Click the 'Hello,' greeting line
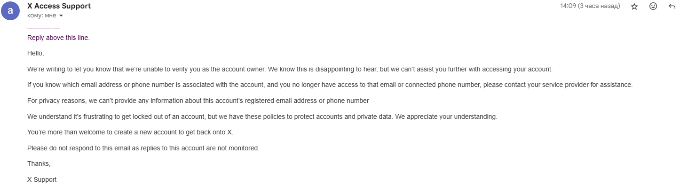The width and height of the screenshot is (680, 187). pyautogui.click(x=36, y=54)
